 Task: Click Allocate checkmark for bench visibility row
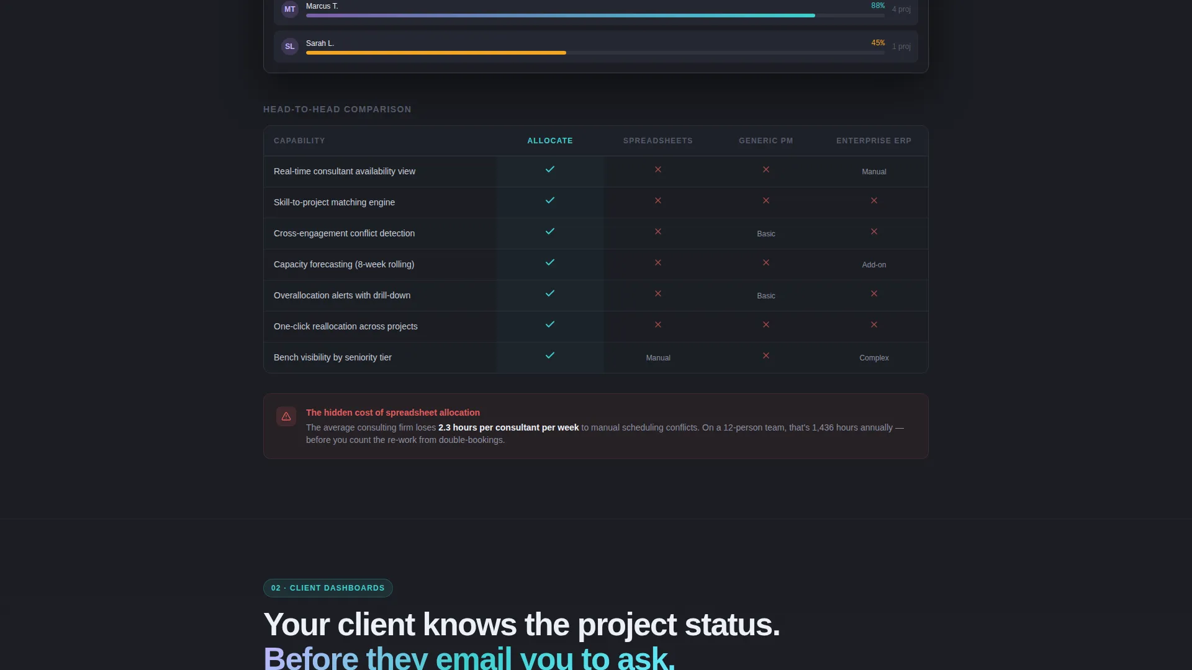(x=550, y=355)
